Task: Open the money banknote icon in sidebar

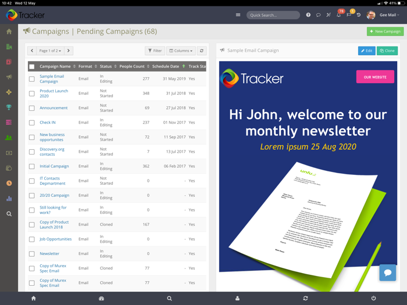Action: 9,153
